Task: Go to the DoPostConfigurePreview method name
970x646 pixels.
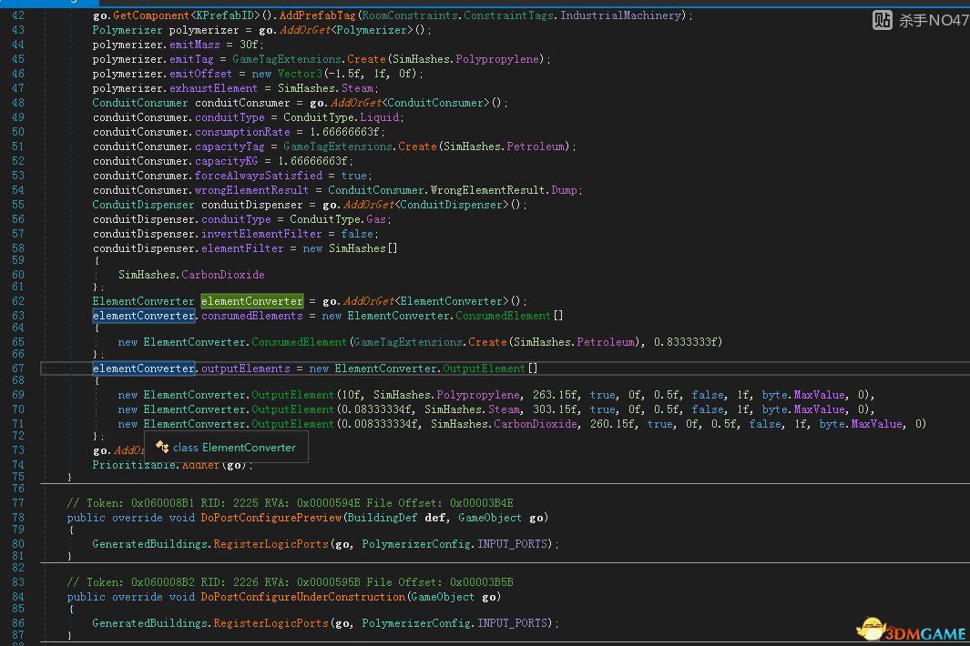Action: tap(271, 518)
